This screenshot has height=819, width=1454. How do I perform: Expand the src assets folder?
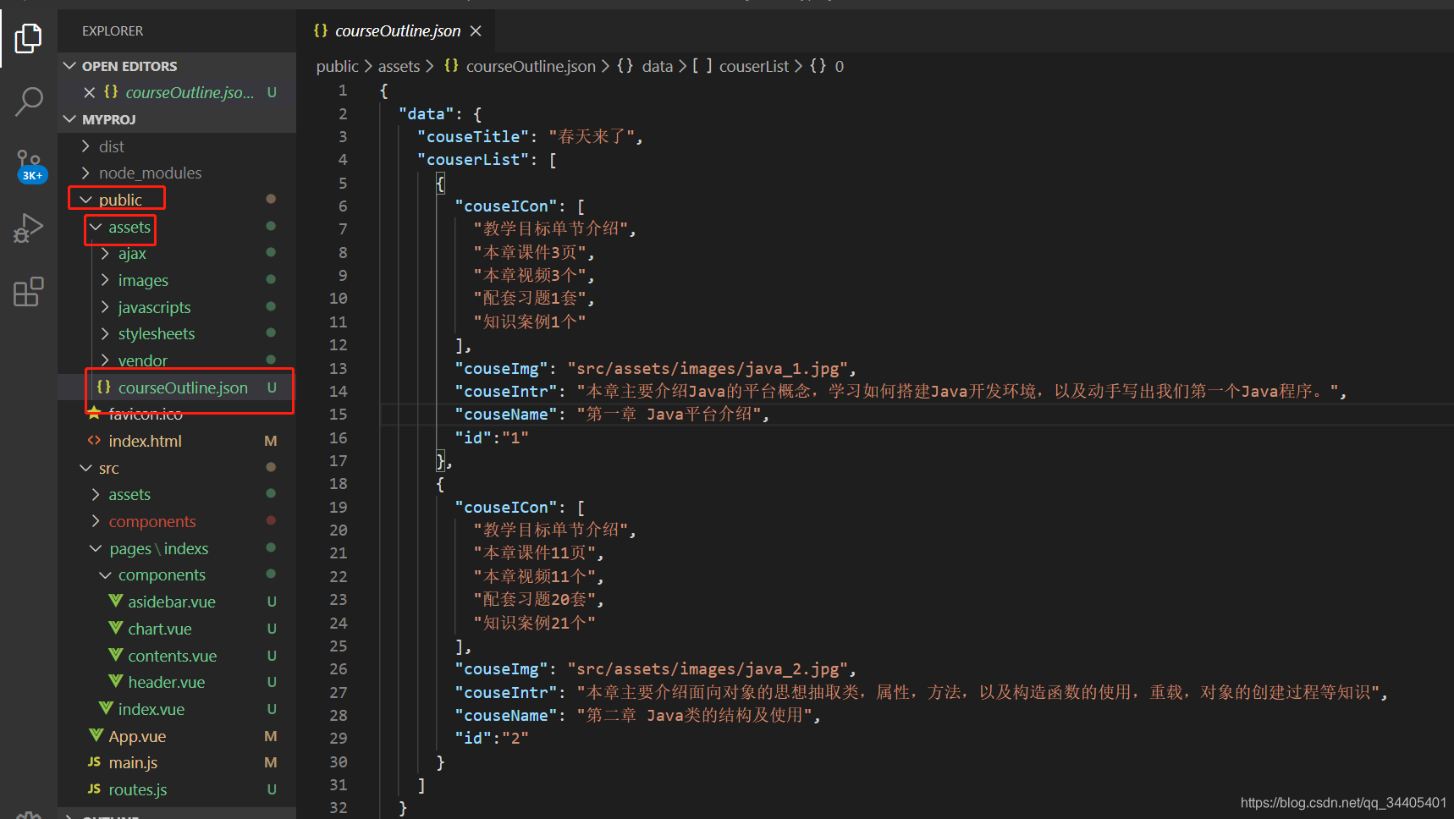tap(96, 494)
